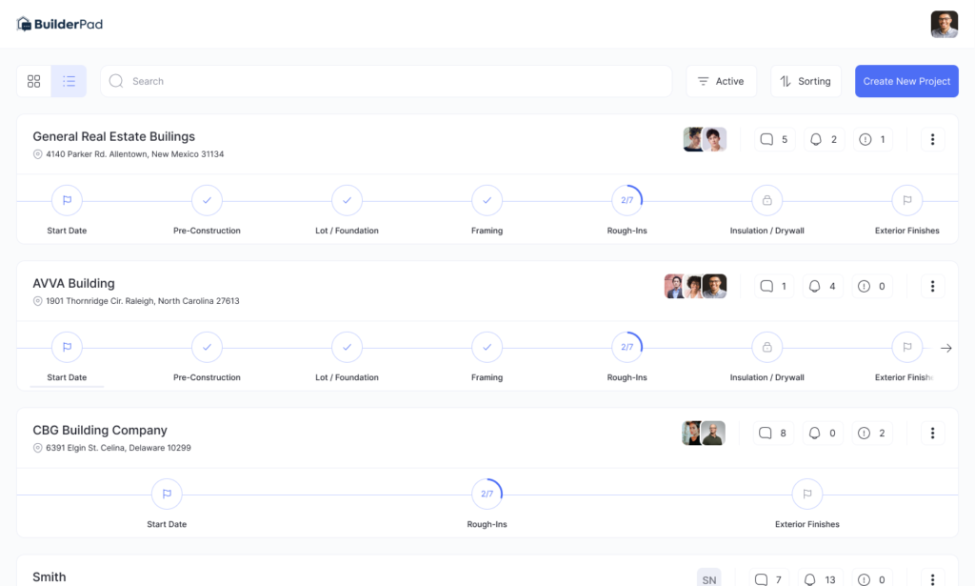Viewport: 975px width, 586px height.
Task: Switch to grid view
Action: (33, 81)
